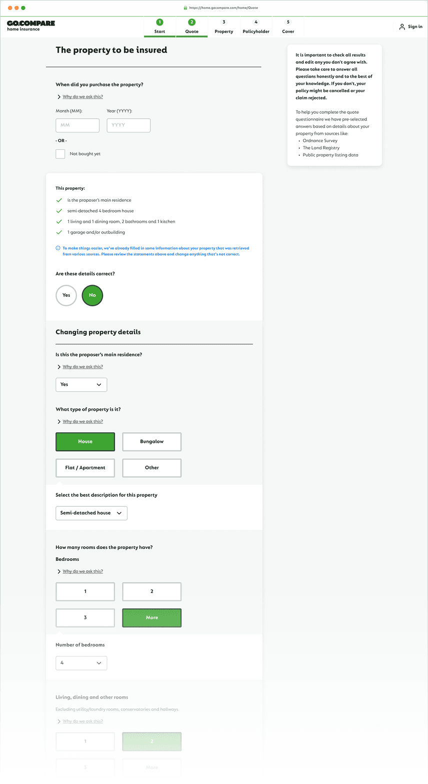The width and height of the screenshot is (428, 784).
Task: Click the checkmark beside the living and dining rooms line
Action: 60,221
